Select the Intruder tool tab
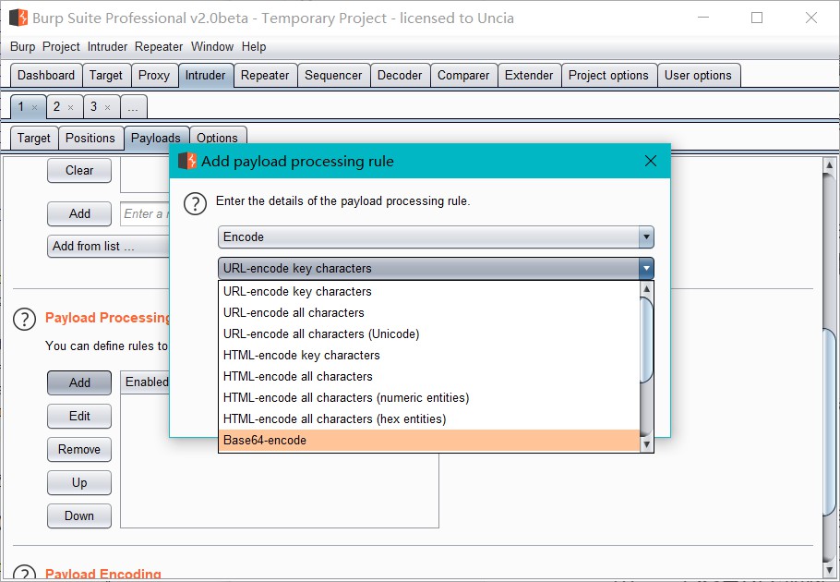840x582 pixels. [x=205, y=75]
